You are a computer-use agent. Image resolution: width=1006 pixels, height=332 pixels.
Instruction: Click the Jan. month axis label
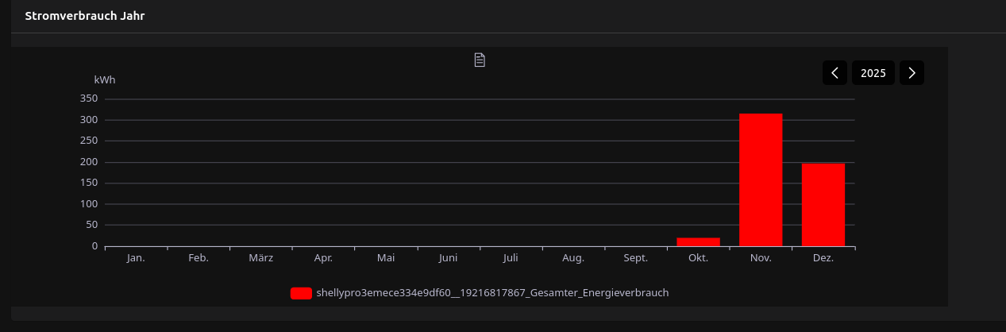[x=136, y=258]
